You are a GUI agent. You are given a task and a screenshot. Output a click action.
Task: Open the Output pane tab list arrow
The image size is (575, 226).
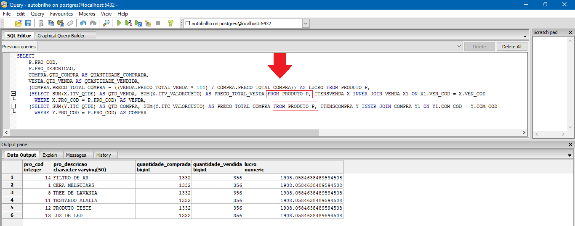point(570,155)
